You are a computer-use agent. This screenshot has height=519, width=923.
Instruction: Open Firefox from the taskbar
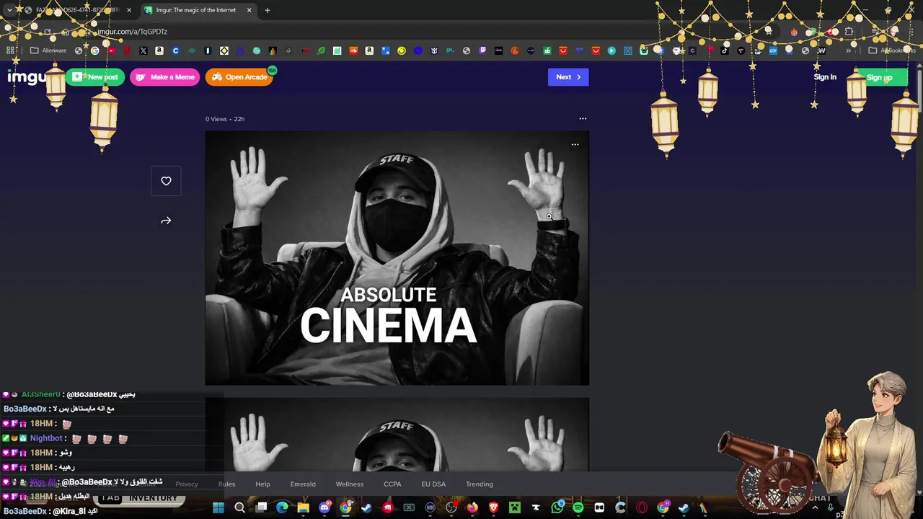(472, 508)
